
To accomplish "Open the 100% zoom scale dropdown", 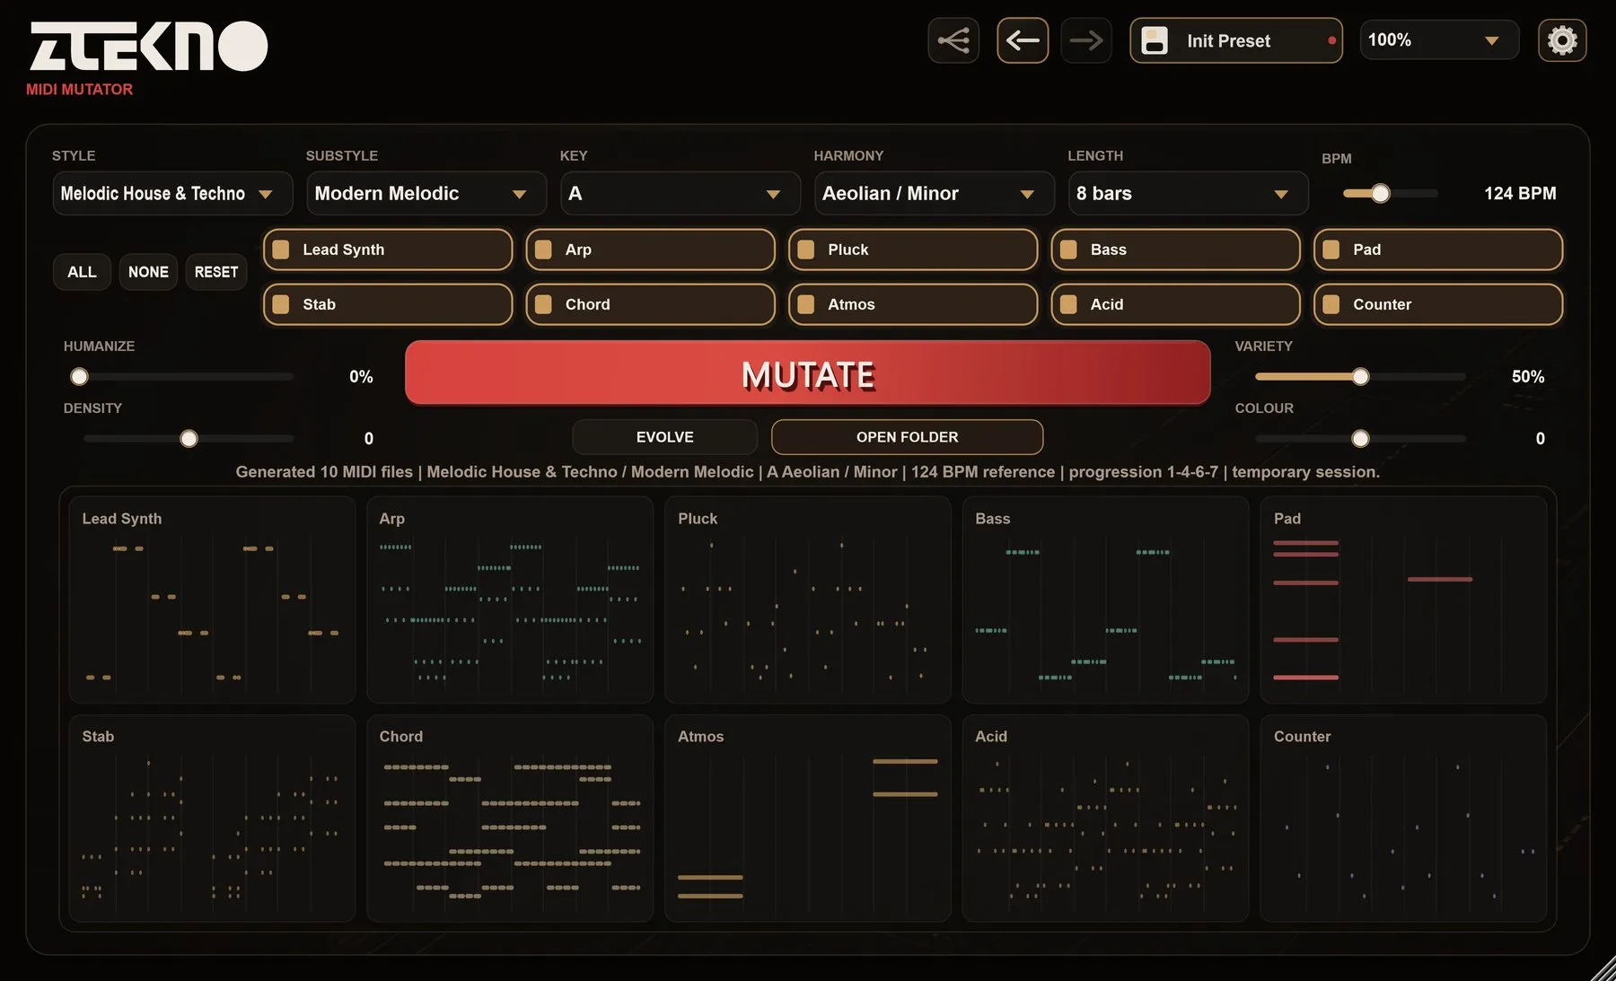I will tap(1439, 40).
